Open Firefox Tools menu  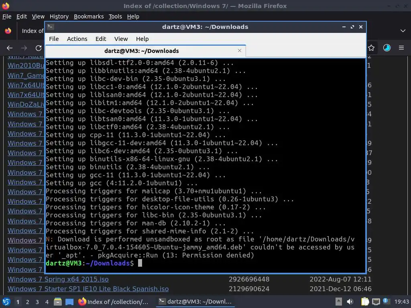pyautogui.click(x=115, y=16)
